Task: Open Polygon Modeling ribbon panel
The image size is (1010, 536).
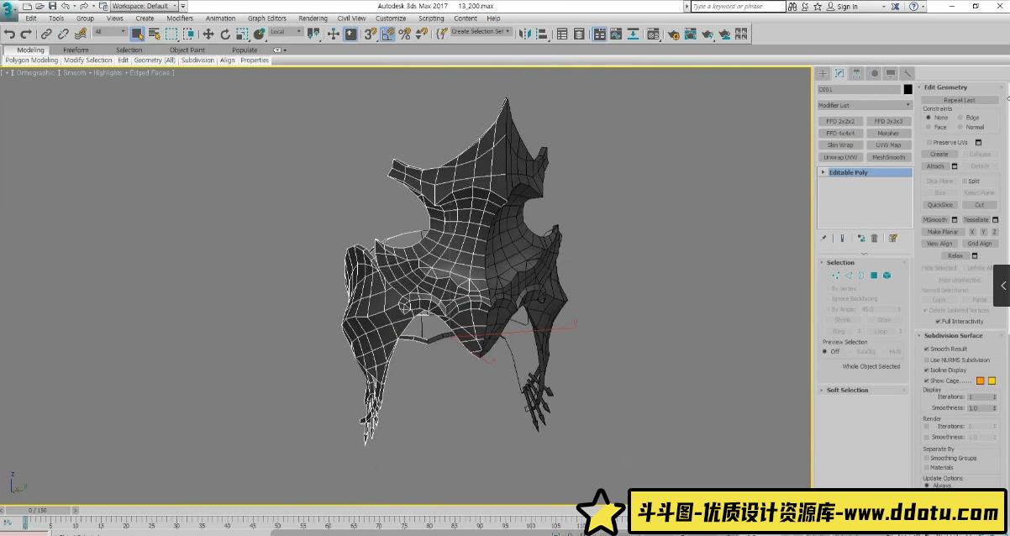Action: click(32, 60)
